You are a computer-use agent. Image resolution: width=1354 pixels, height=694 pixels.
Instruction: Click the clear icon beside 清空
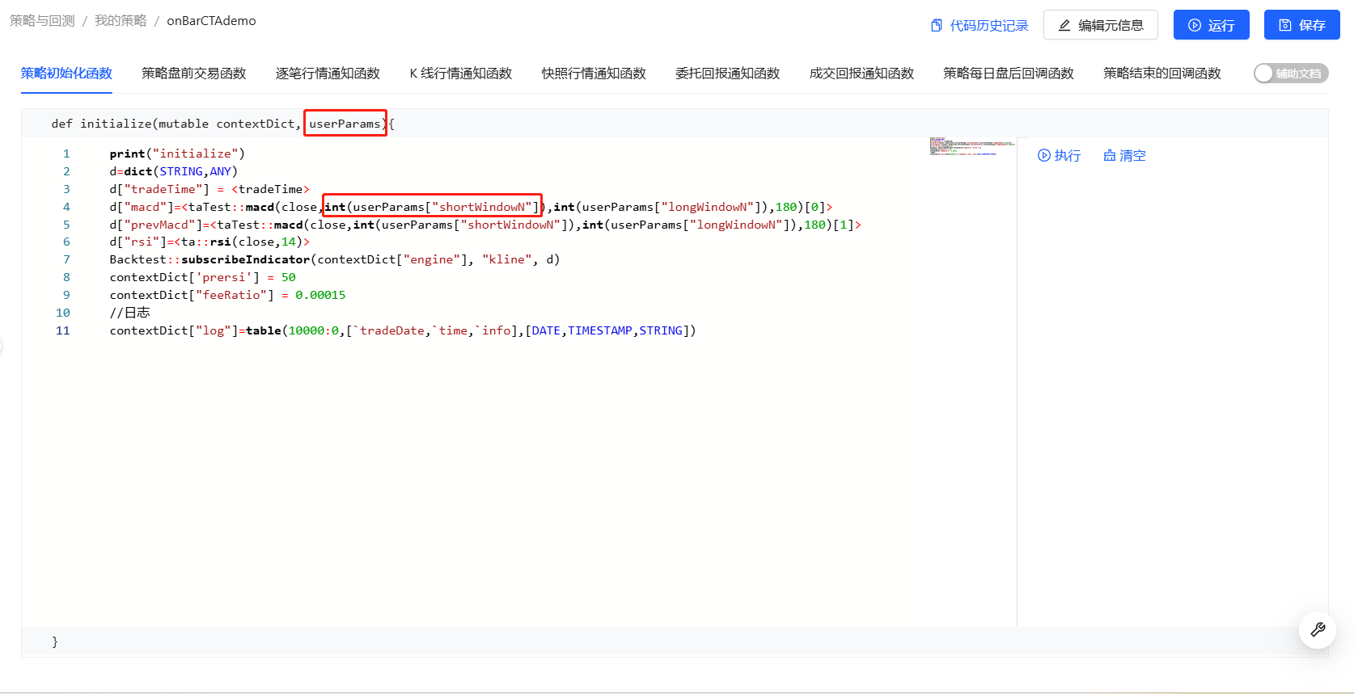1110,155
